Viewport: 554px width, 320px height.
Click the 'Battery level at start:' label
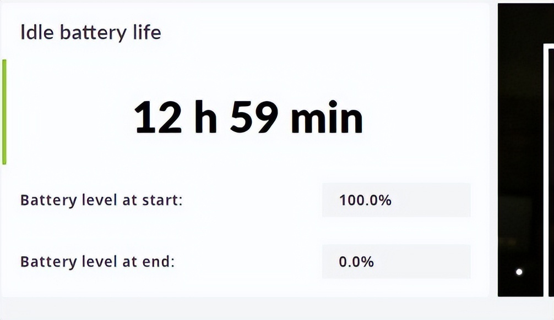click(101, 200)
